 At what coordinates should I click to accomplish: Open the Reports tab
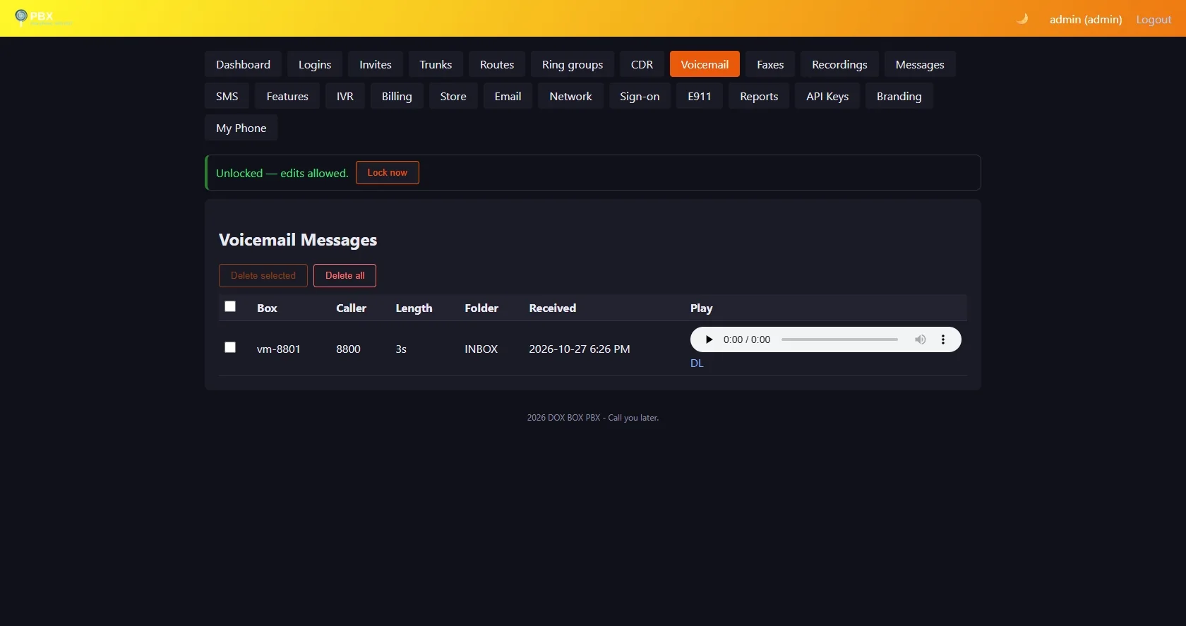tap(759, 96)
